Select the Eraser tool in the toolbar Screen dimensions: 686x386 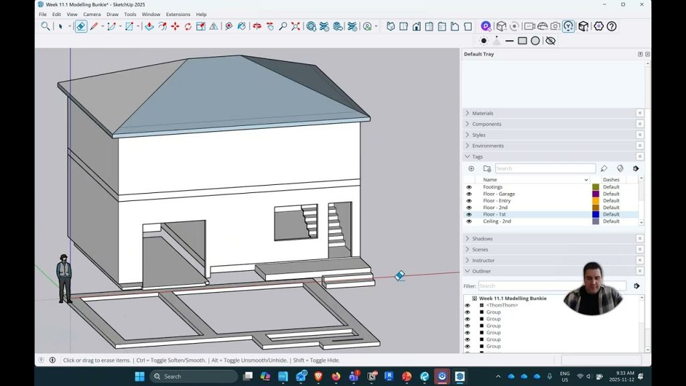[x=80, y=26]
